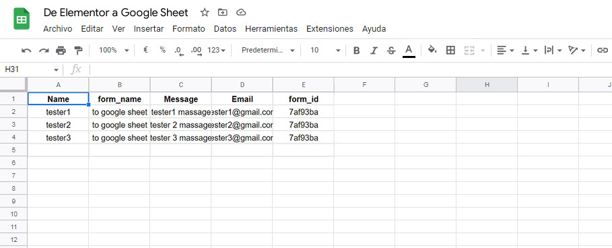Toggle italic formatting

click(374, 51)
